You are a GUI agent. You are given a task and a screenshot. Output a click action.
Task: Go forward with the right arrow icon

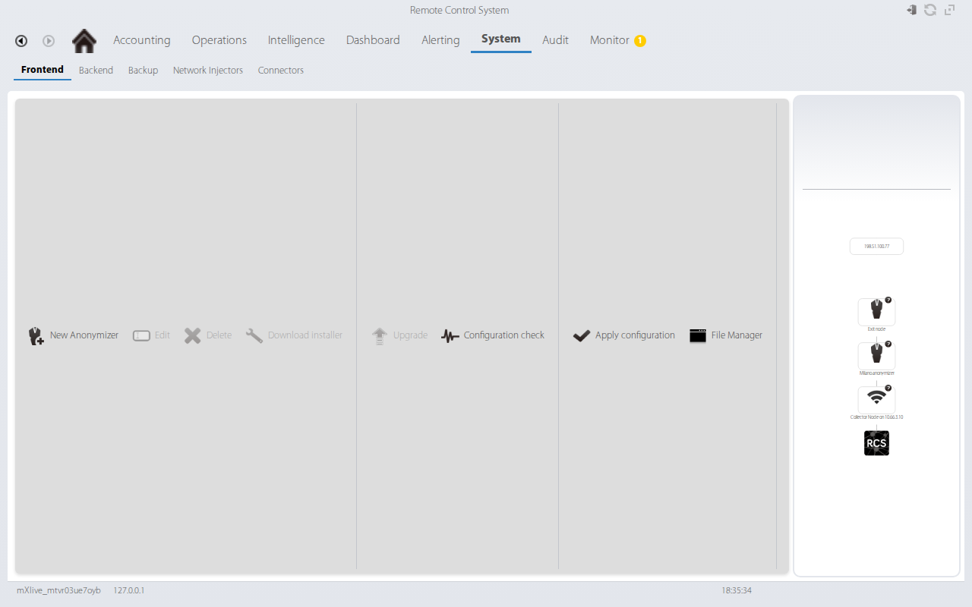[49, 41]
